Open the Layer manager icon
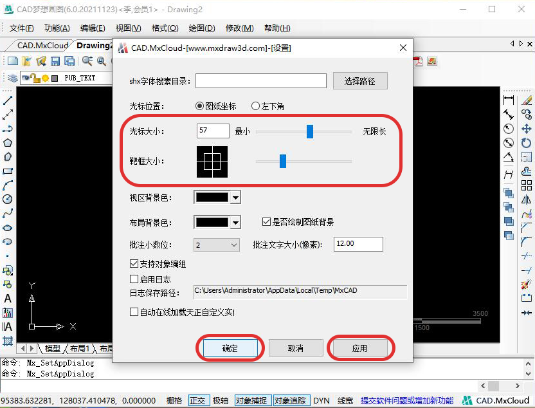 13,78
